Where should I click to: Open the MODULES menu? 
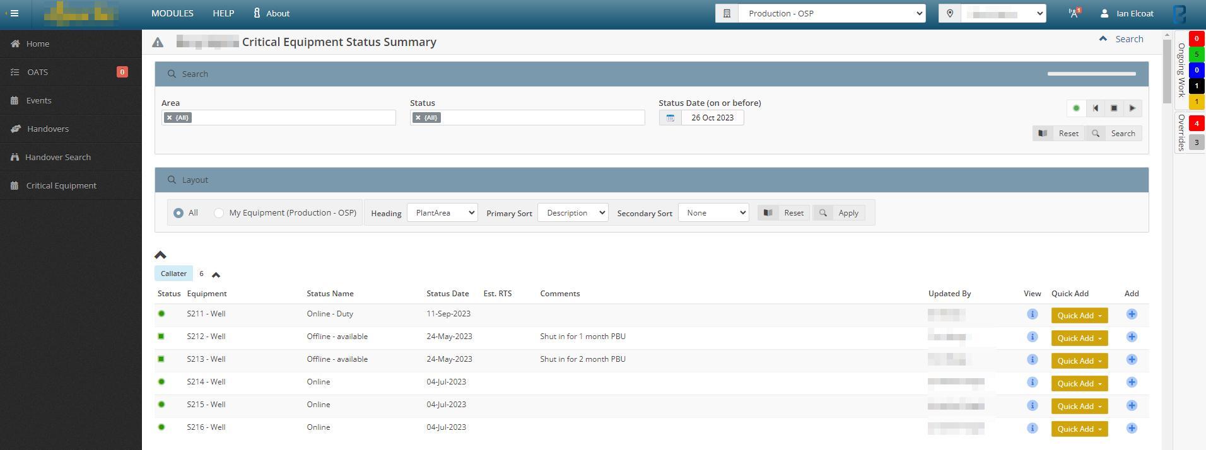coord(172,13)
